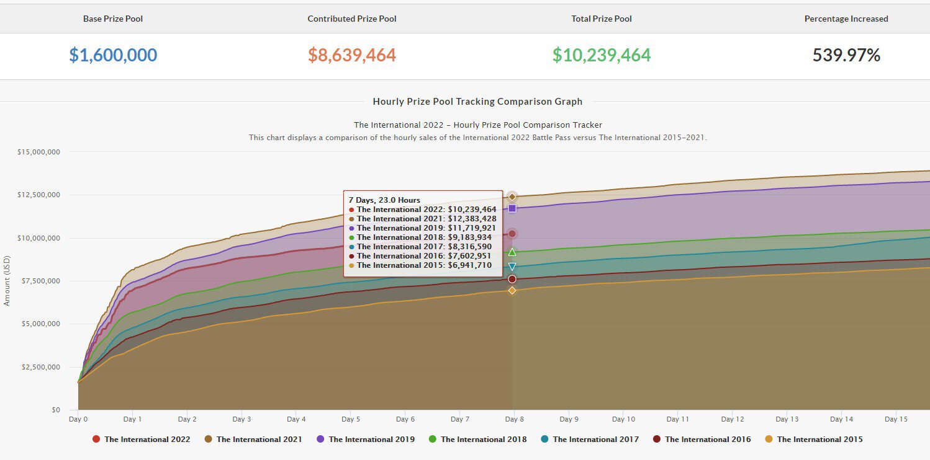This screenshot has width=930, height=460.
Task: Select the orange $8,639,464 contributed value
Action: pos(352,55)
